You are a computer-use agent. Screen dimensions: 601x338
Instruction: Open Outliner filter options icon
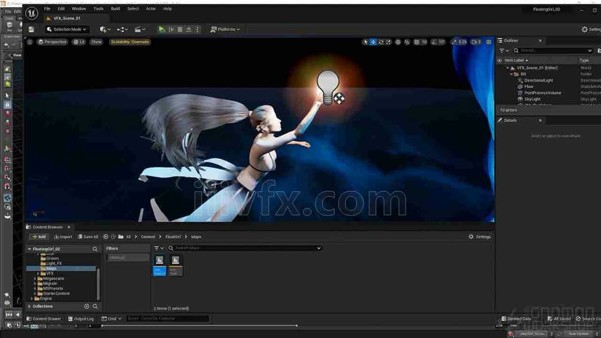pyautogui.click(x=504, y=50)
